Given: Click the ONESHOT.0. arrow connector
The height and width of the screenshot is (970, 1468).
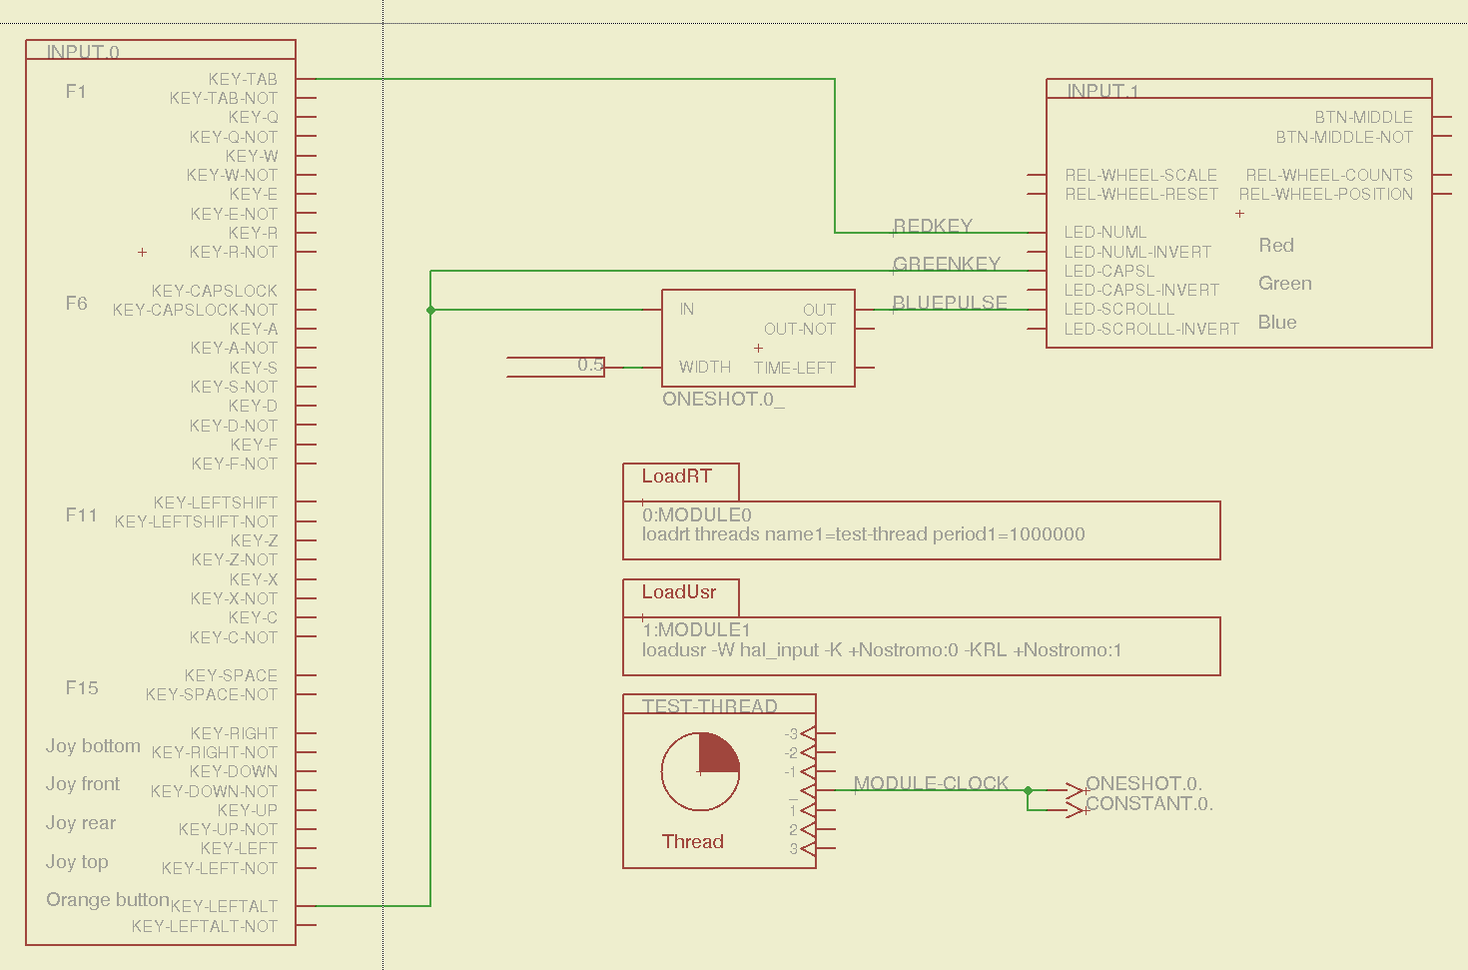Looking at the screenshot, I should (1075, 790).
